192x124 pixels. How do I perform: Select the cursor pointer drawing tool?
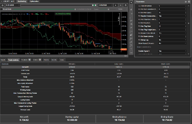[x=131, y=3]
